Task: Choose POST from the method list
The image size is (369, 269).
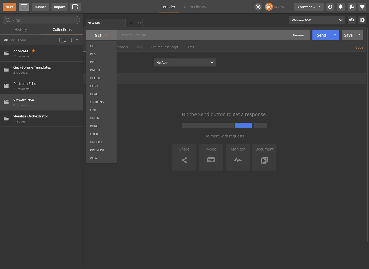Action: pos(94,54)
